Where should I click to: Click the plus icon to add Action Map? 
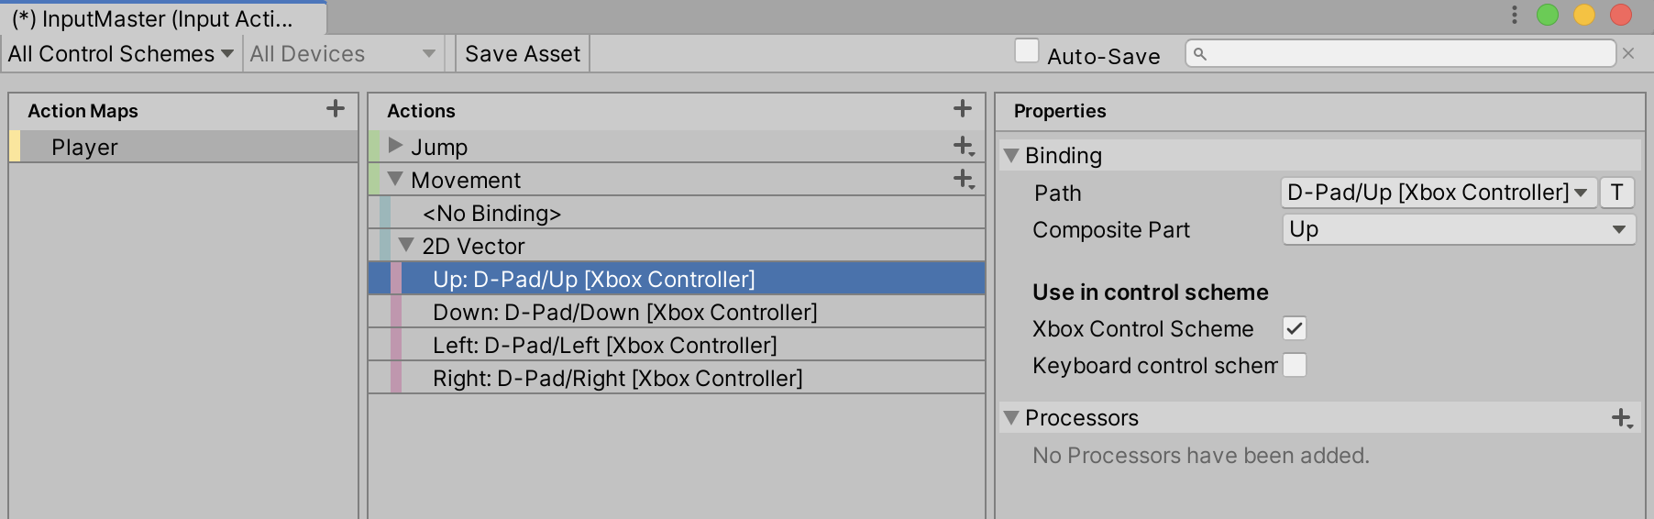[336, 109]
